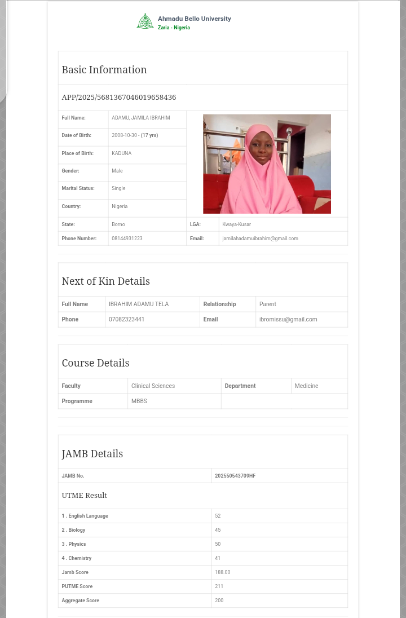Click the Gender value Male
The width and height of the screenshot is (406, 618).
[x=117, y=171]
